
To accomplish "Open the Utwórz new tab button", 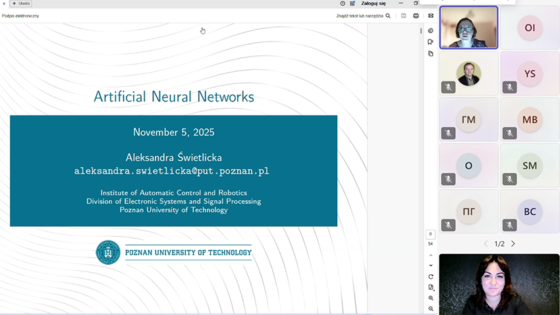I will tap(22, 3).
